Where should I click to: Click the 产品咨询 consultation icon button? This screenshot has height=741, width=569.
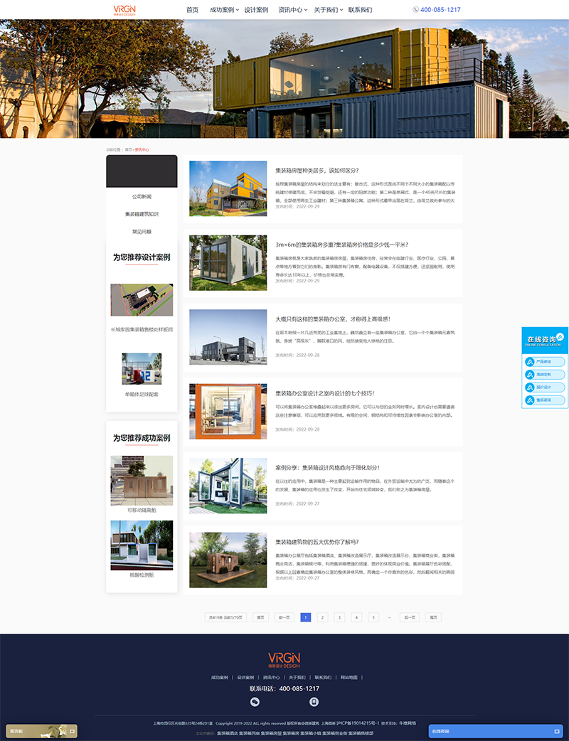click(x=530, y=362)
